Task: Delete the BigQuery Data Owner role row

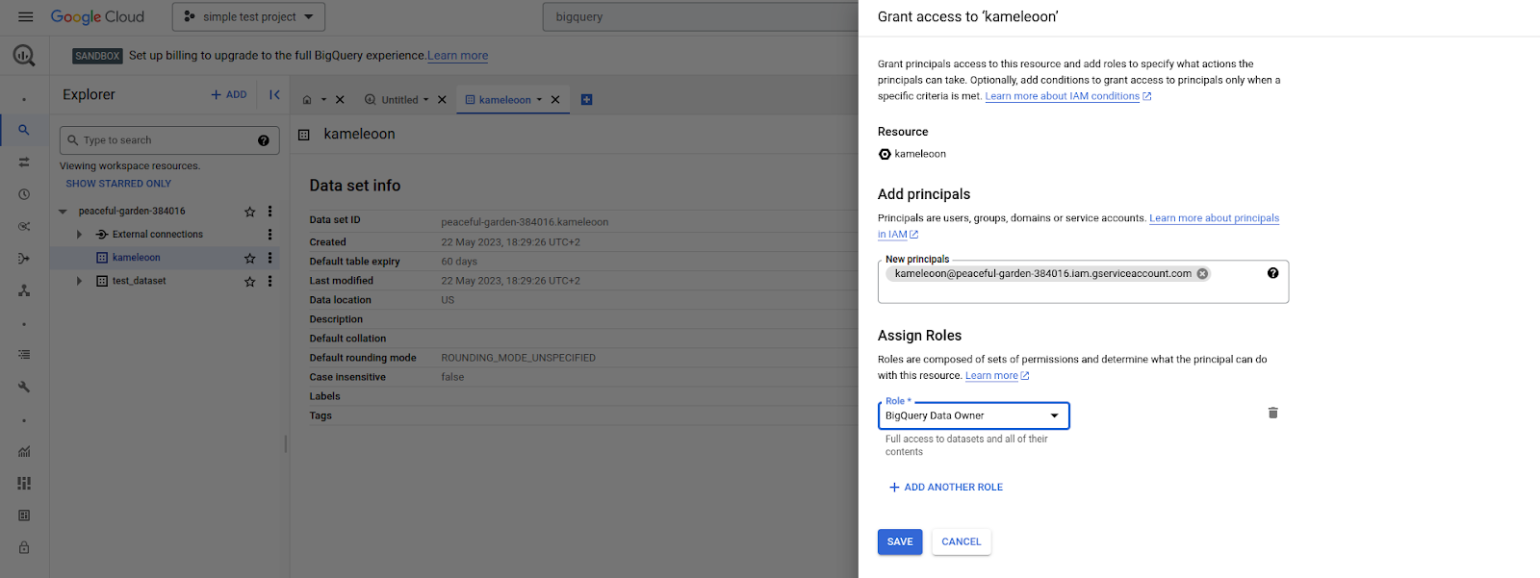Action: click(x=1273, y=413)
